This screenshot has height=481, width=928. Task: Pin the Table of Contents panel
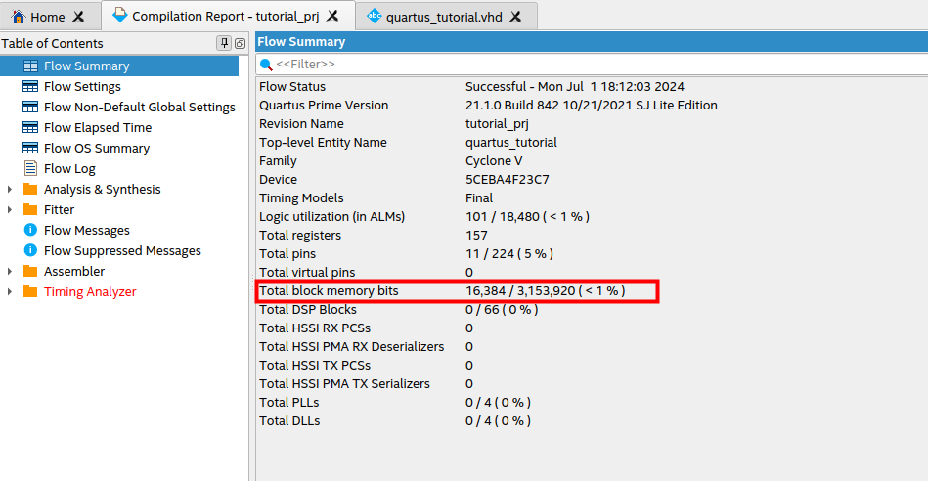click(224, 43)
